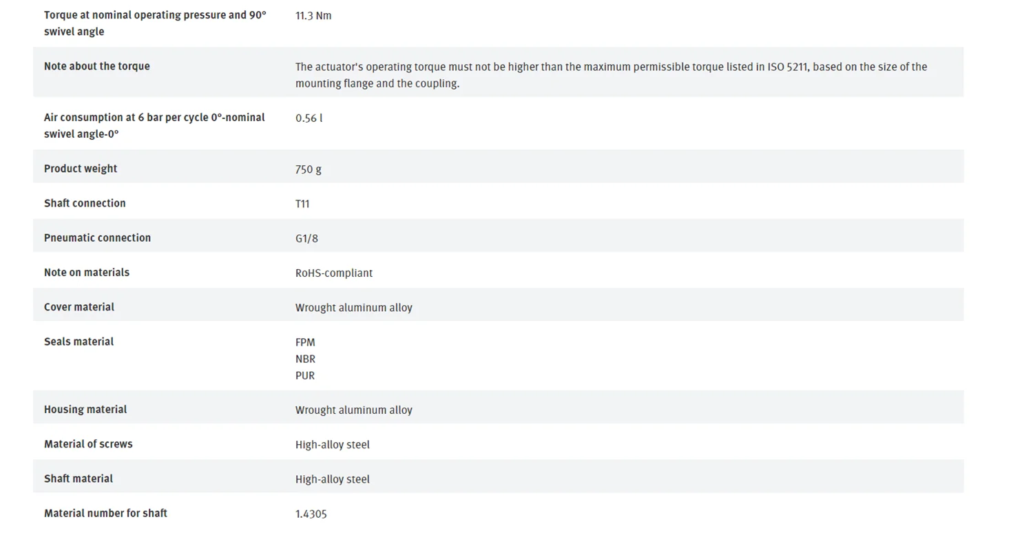Click the Housing material Wrought aluminum alloy value

[354, 410]
